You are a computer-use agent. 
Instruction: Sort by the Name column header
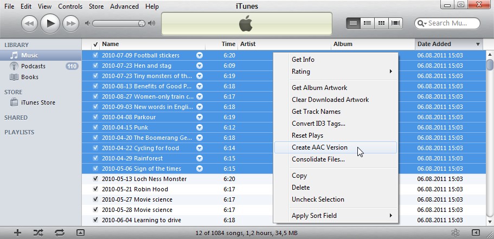(152, 44)
